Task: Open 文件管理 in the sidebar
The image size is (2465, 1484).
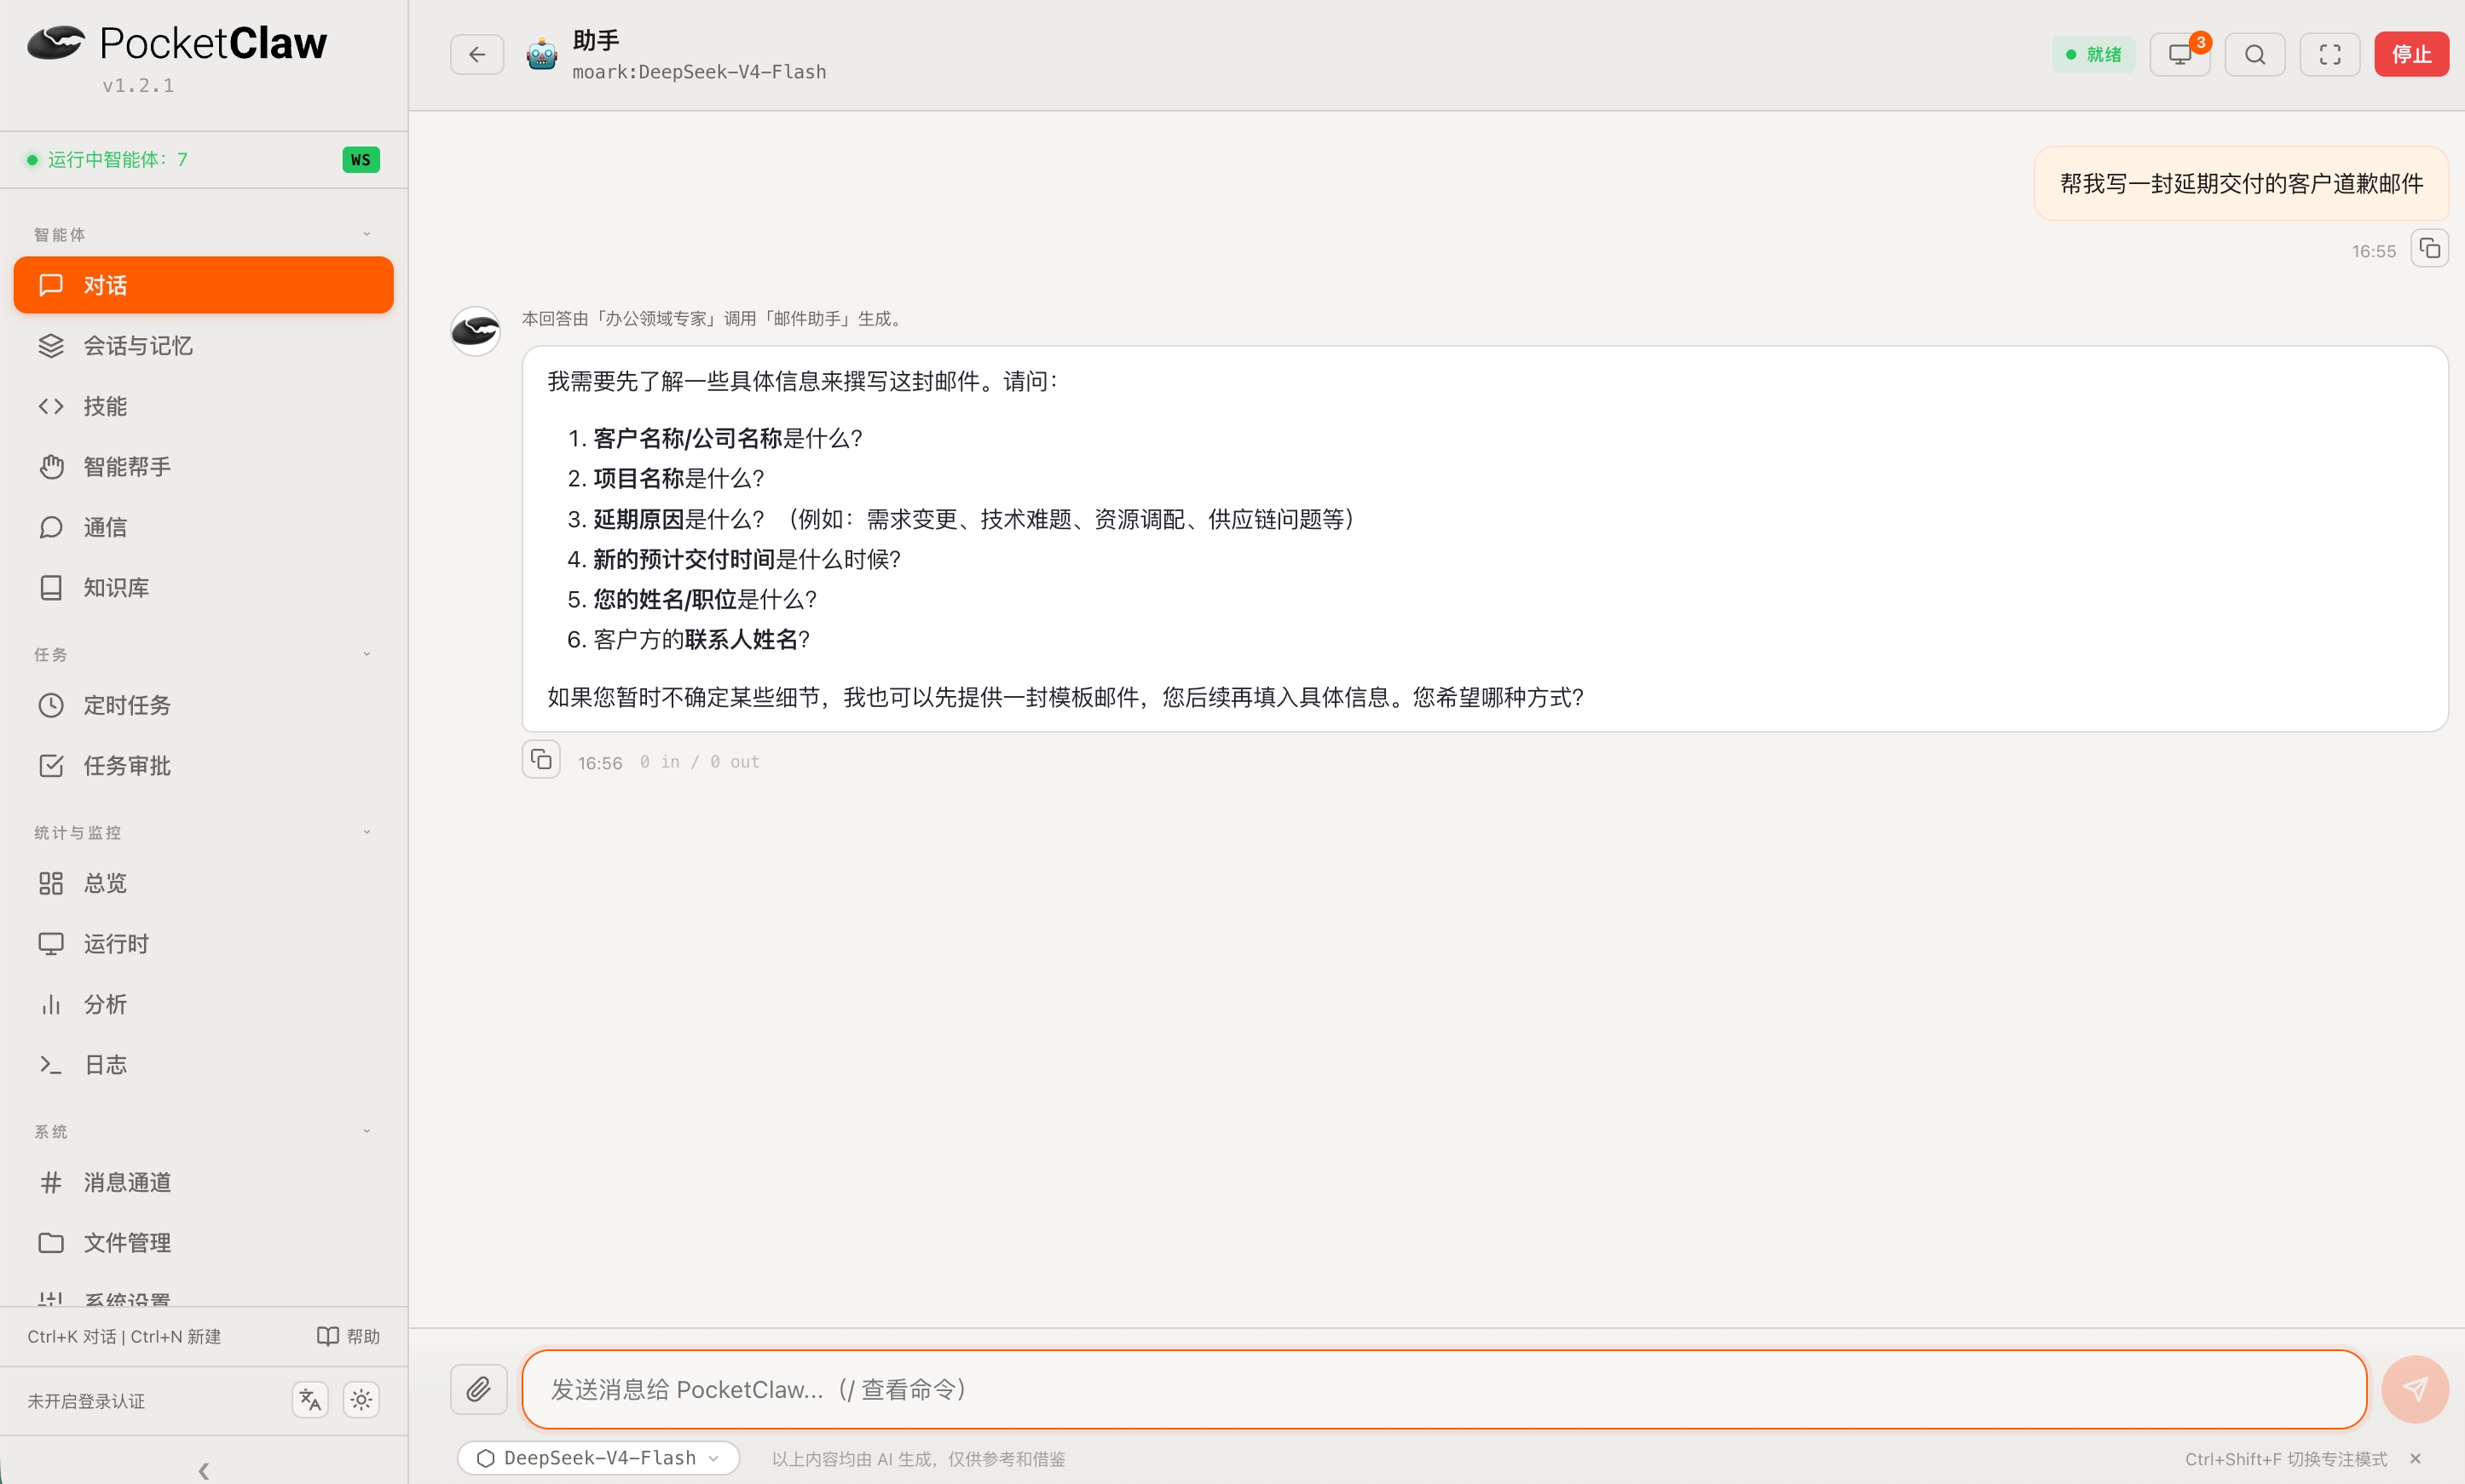Action: 203,1243
